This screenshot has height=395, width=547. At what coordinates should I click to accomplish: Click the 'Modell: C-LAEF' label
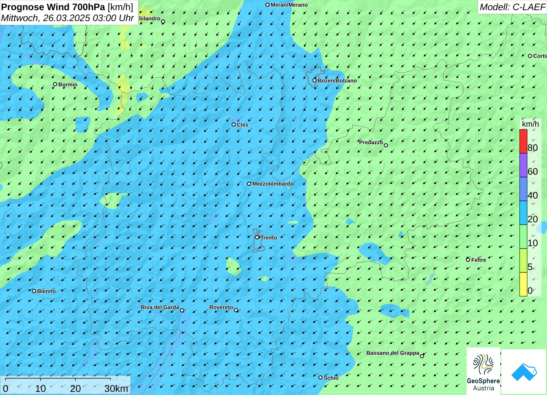tap(512, 7)
